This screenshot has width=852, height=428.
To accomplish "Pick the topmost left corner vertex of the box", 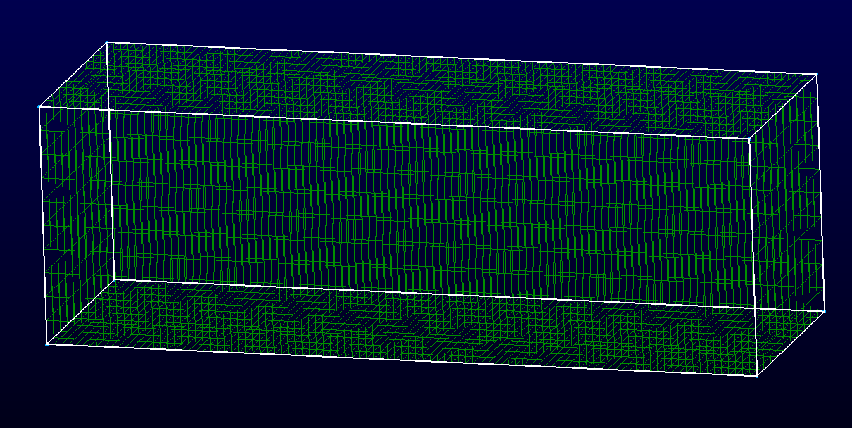I will click(106, 42).
